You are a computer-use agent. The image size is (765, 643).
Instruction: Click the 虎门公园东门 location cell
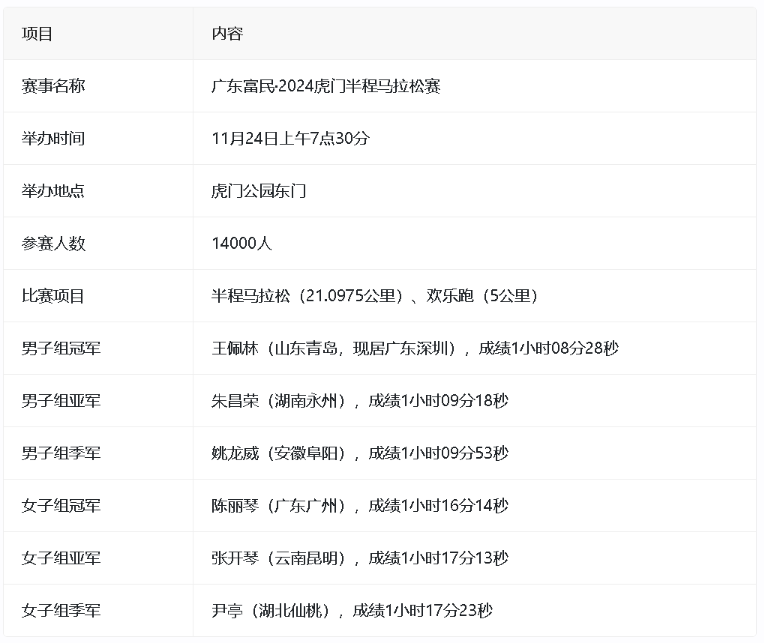click(259, 191)
